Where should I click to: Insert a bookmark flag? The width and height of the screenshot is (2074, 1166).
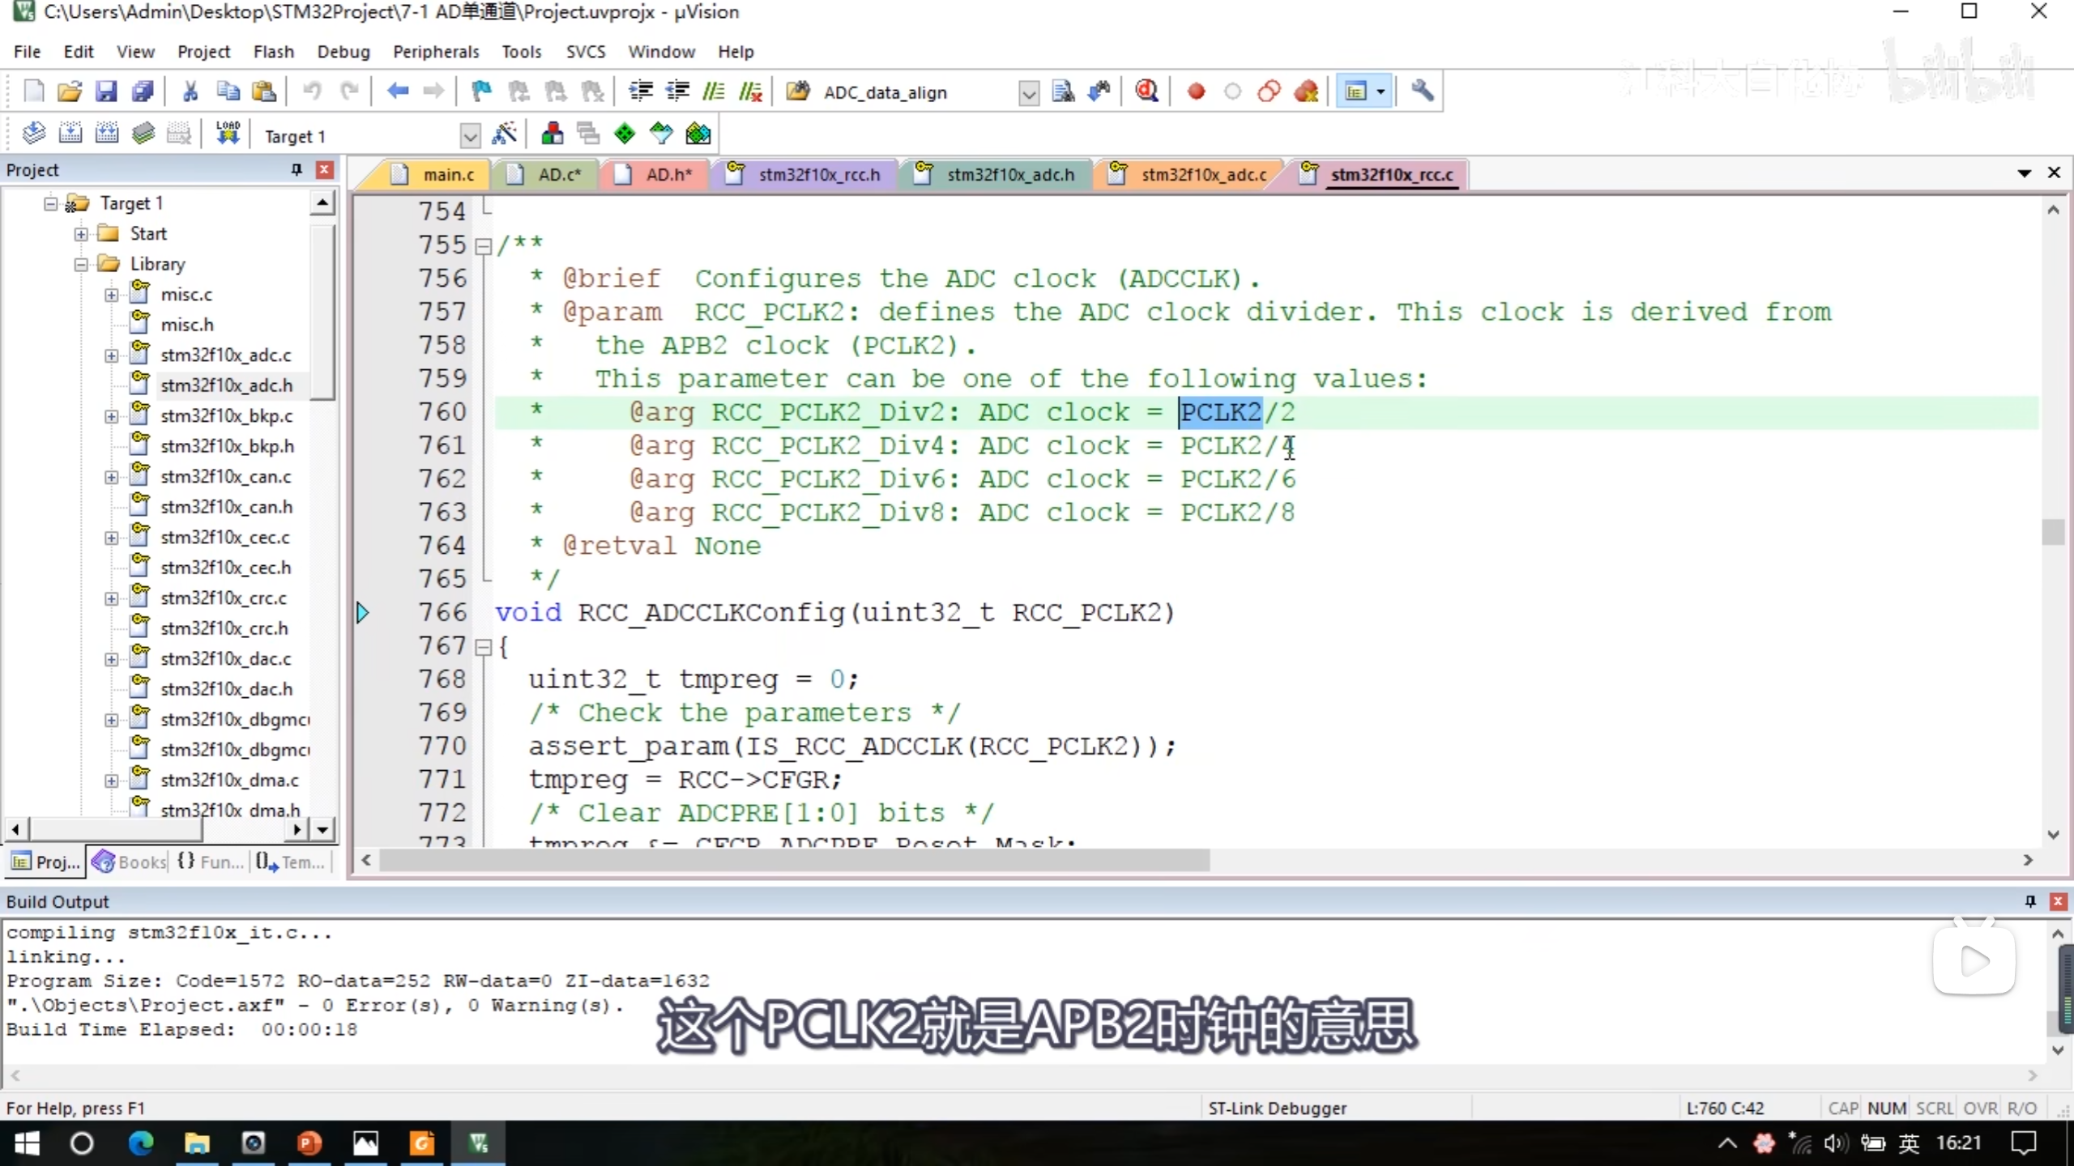pos(481,91)
